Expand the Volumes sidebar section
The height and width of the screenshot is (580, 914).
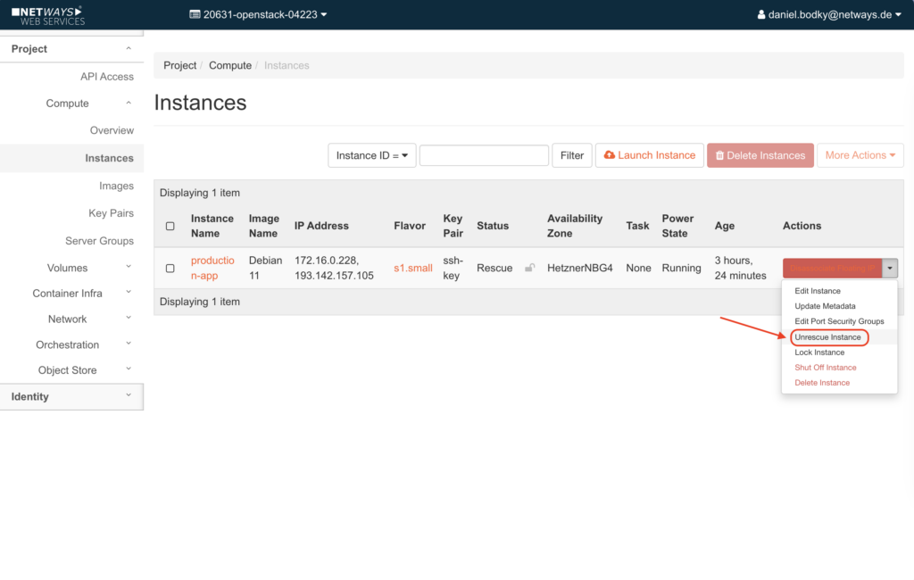pos(68,268)
